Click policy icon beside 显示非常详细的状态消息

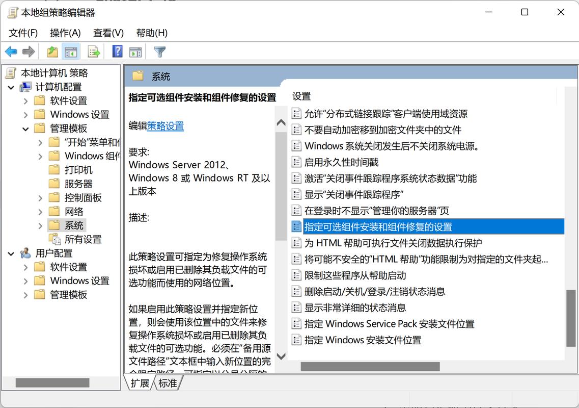coord(296,308)
